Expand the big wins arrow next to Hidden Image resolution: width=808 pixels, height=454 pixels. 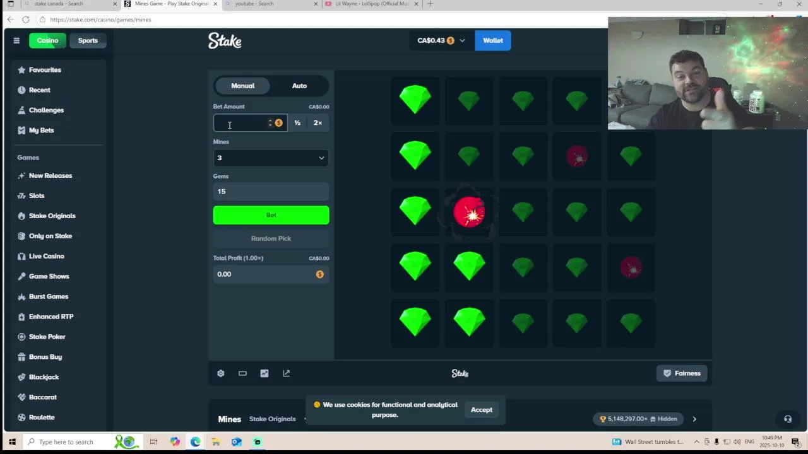694,419
